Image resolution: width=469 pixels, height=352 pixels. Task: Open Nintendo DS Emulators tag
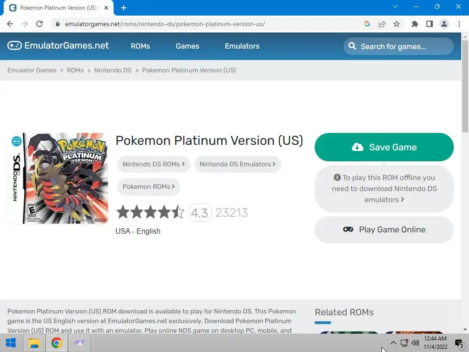238,165
